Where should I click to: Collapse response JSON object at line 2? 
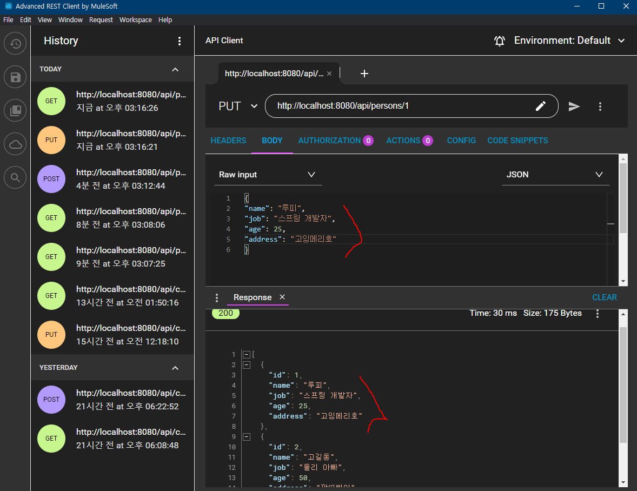246,364
